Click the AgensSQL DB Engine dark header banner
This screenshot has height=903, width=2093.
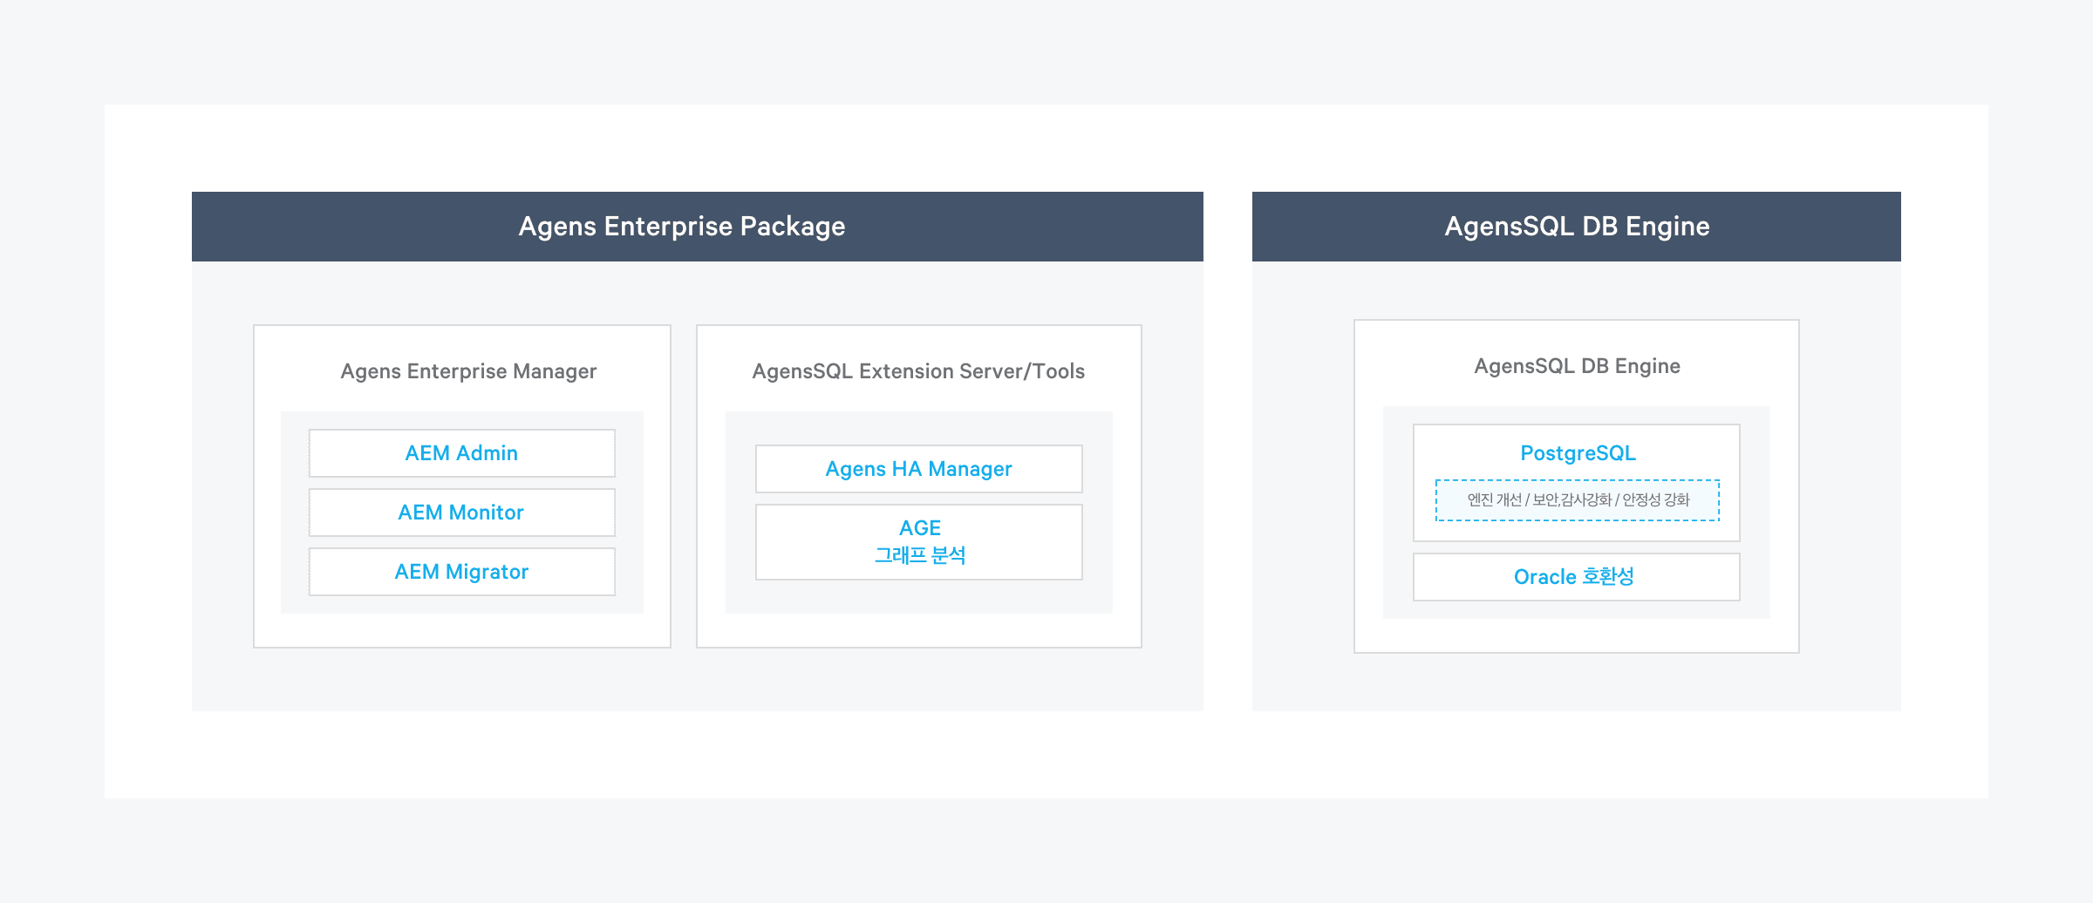coord(1576,227)
